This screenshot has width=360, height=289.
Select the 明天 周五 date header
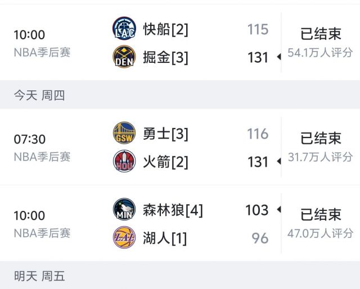point(39,276)
